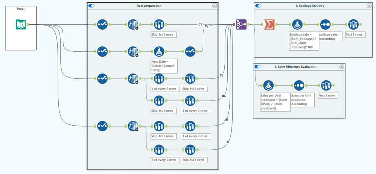Viewport: 376px width, 174px height.
Task: Collapse the Data preparation container
Action: coord(215,6)
